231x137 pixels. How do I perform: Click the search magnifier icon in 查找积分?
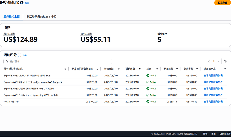tap(7, 61)
